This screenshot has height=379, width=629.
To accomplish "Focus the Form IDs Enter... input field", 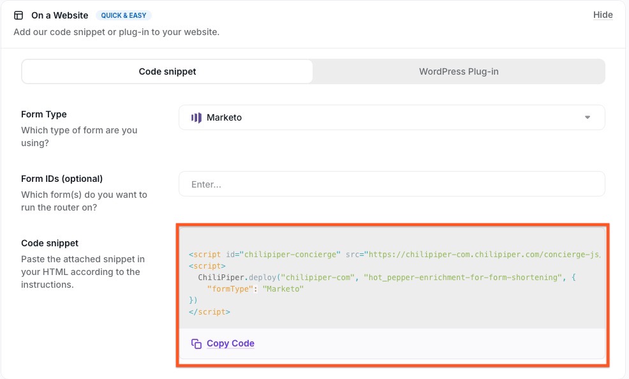I will coord(391,184).
